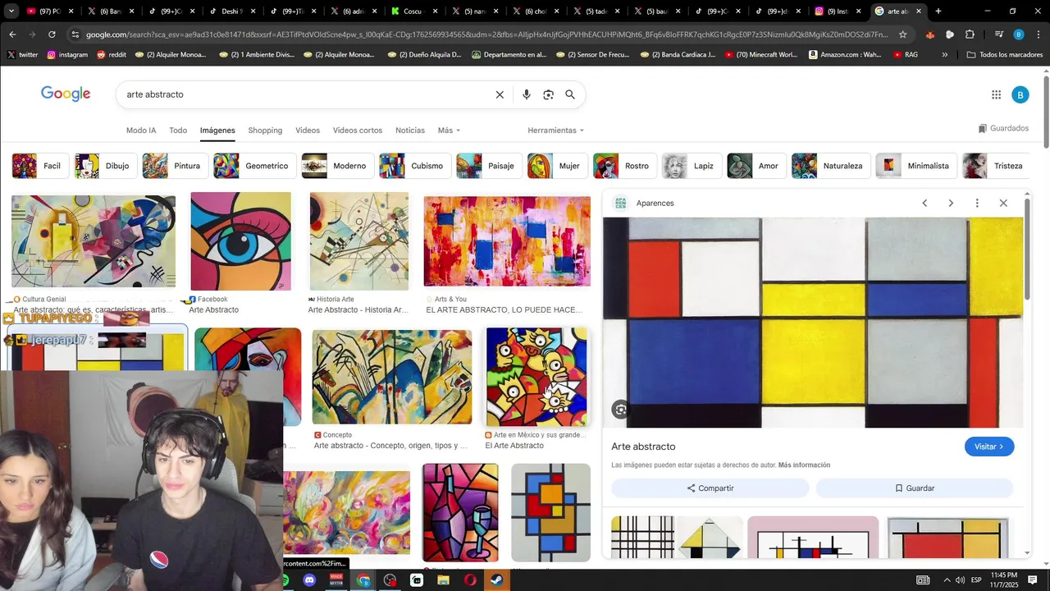1050x591 pixels.
Task: Filter images by the Geometrico chip
Action: pos(253,166)
